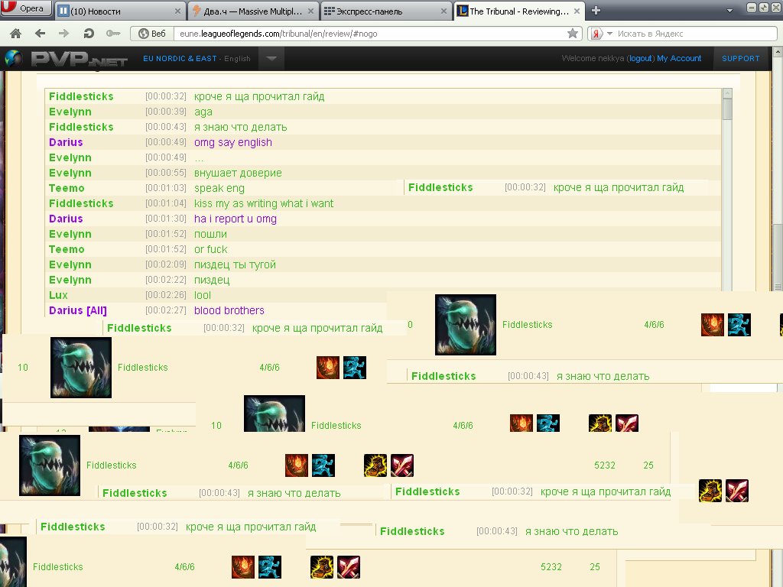Go to the browser home page

click(x=15, y=34)
